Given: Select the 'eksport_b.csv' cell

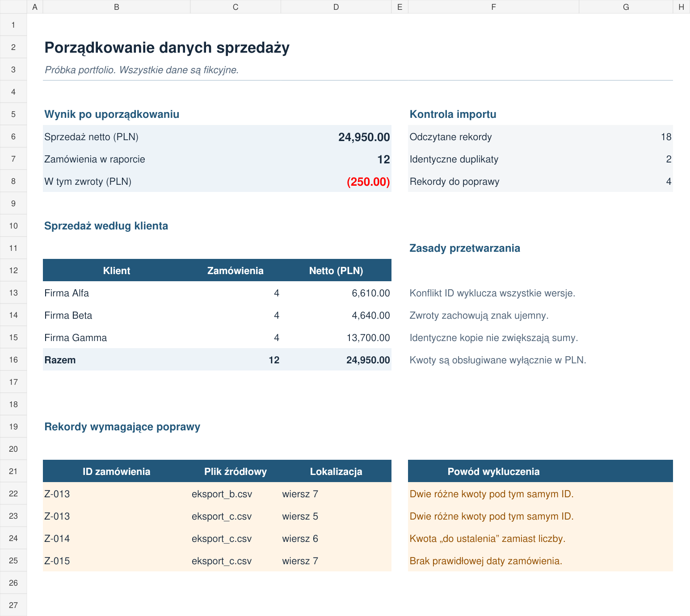Looking at the screenshot, I should [236, 494].
